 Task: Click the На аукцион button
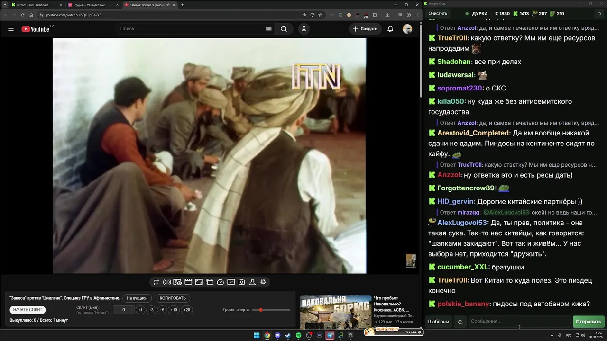click(138, 298)
